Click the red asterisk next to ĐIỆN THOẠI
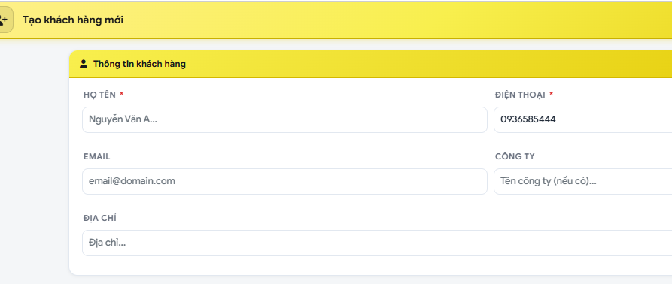672x284 pixels. click(551, 94)
